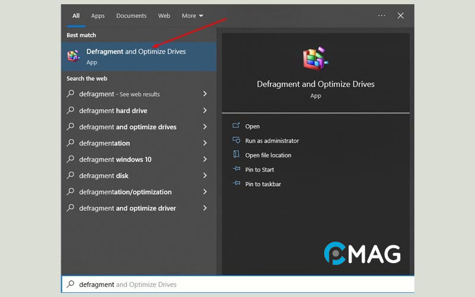Expand the More filter dropdown
Screen dimensions: 475x297
tap(192, 15)
